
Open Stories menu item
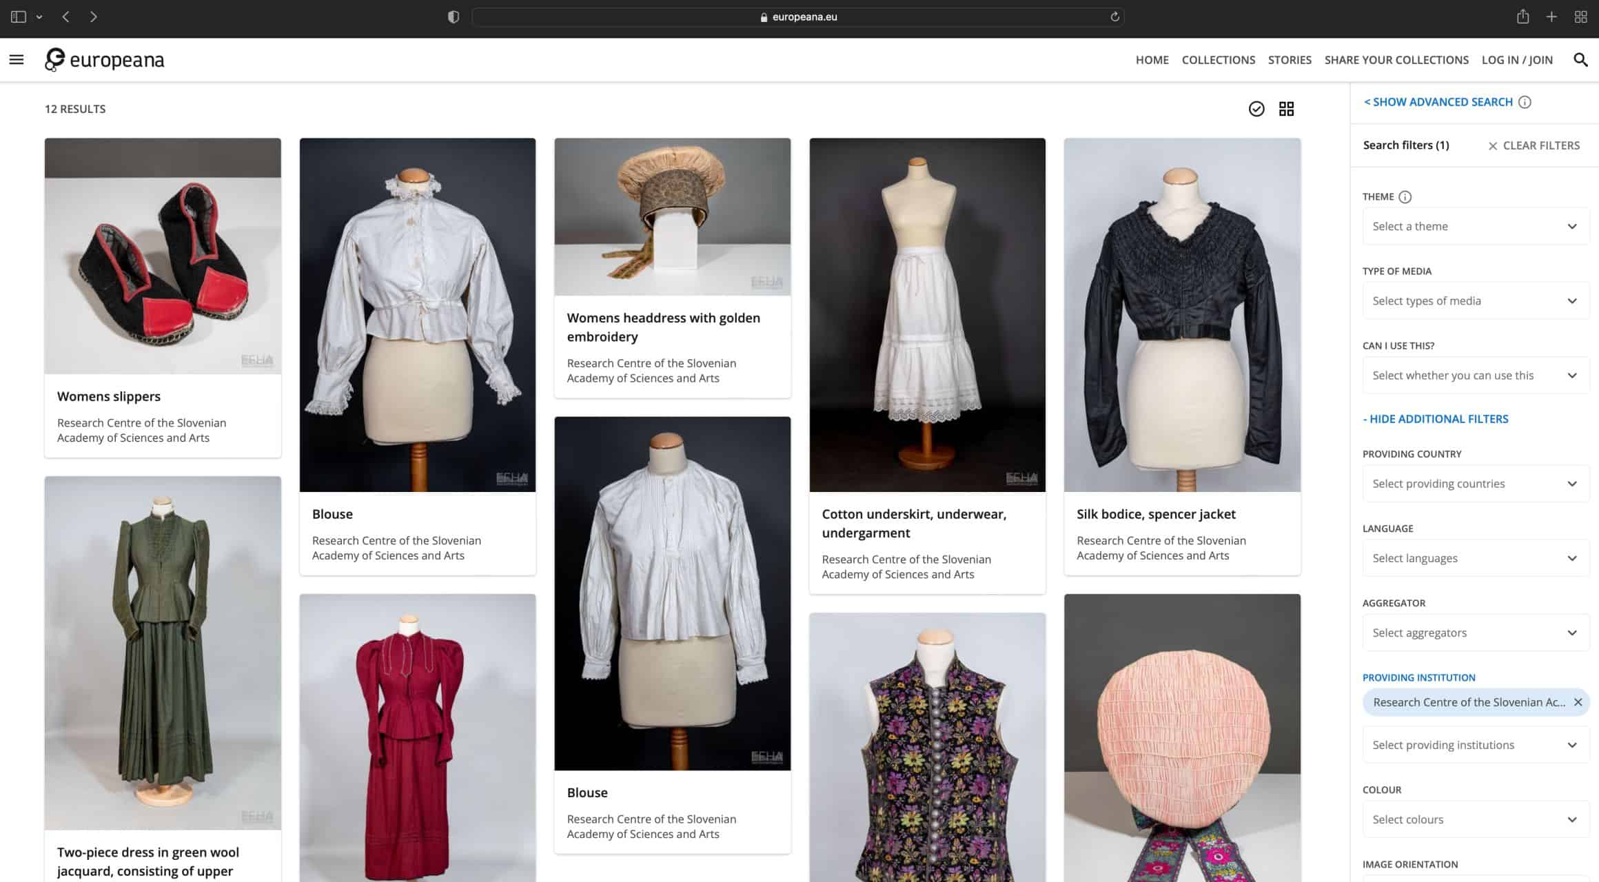[x=1289, y=60]
